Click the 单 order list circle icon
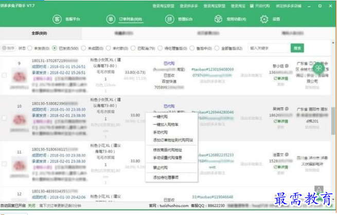 coord(111,19)
